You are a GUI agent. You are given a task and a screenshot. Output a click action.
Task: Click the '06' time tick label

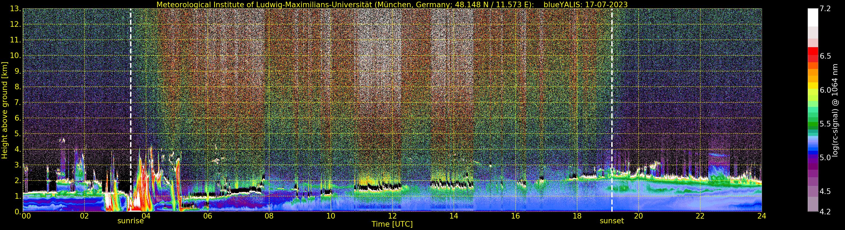pyautogui.click(x=207, y=216)
